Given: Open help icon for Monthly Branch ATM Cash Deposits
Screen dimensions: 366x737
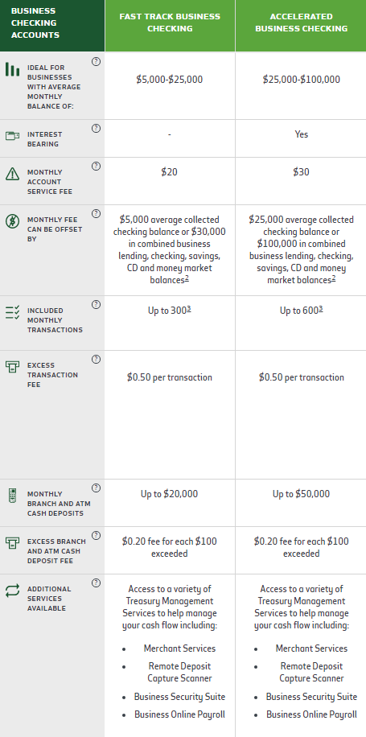Looking at the screenshot, I should 96,488.
